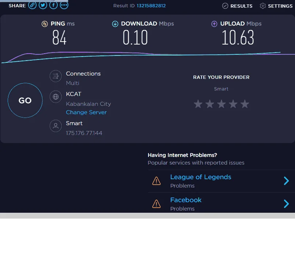
Task: Click the settings gear icon
Action: click(263, 6)
